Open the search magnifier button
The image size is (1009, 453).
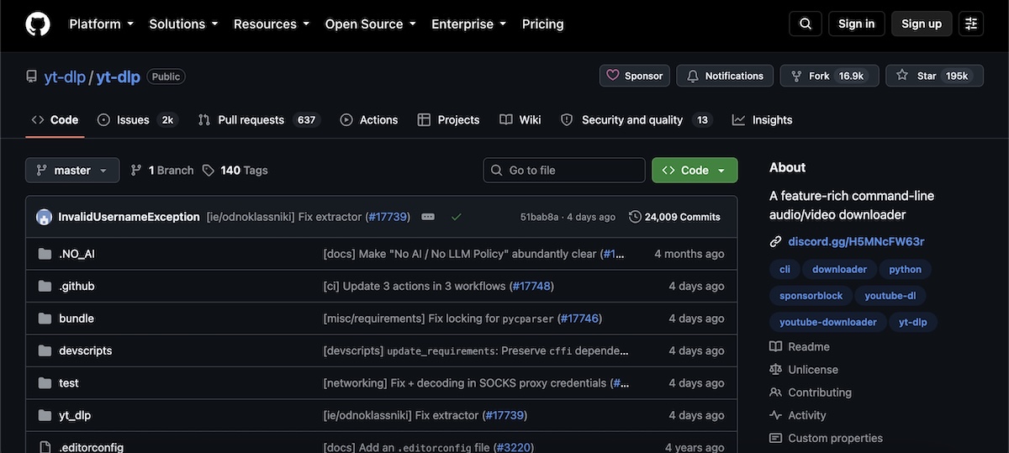coord(806,24)
